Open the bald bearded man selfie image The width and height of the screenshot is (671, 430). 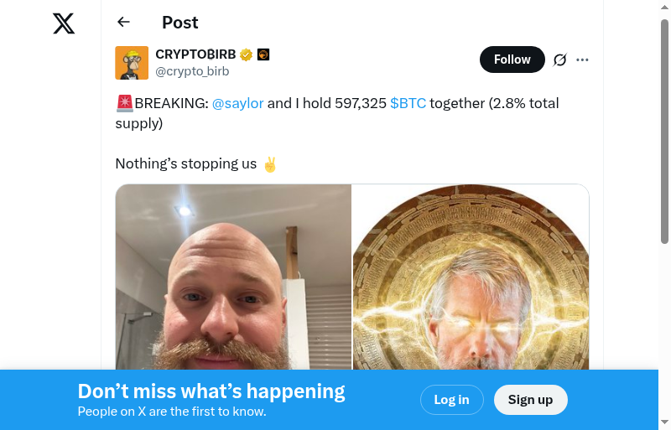[233, 277]
